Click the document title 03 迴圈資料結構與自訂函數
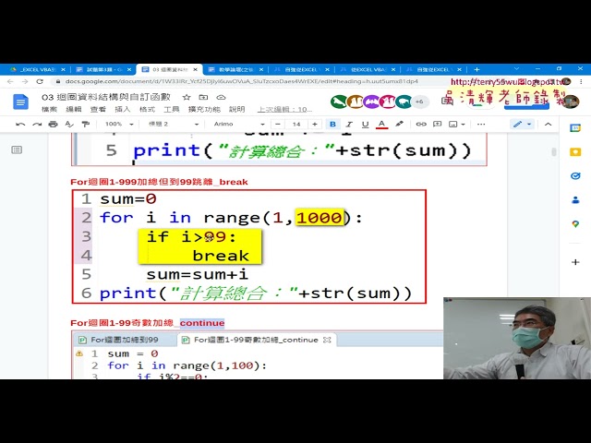 [106, 97]
